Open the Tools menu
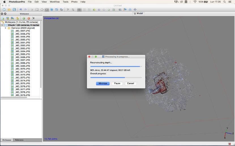The image size is (235, 146). 65,2
